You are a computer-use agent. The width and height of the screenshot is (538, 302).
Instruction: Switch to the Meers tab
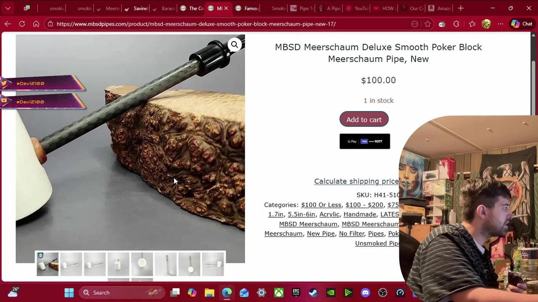point(108,8)
